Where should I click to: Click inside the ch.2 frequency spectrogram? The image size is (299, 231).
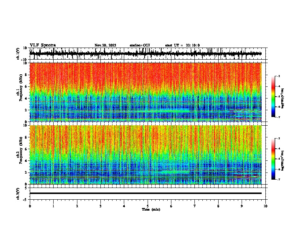coord(145,155)
